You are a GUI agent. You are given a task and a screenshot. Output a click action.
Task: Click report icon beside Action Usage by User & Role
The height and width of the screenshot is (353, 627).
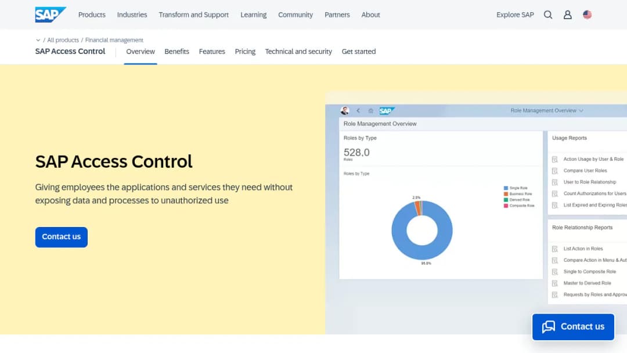554,159
